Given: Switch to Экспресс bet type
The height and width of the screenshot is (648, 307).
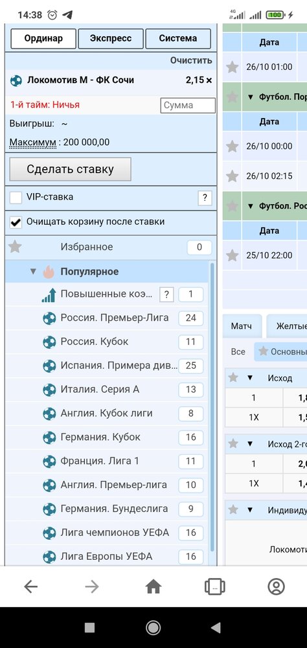Looking at the screenshot, I should point(111,39).
